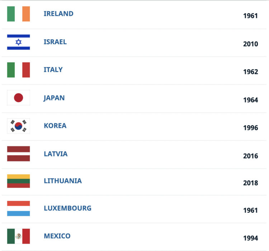The height and width of the screenshot is (251, 269).
Task: Navigate to the MEXICO link
Action: pyautogui.click(x=57, y=236)
